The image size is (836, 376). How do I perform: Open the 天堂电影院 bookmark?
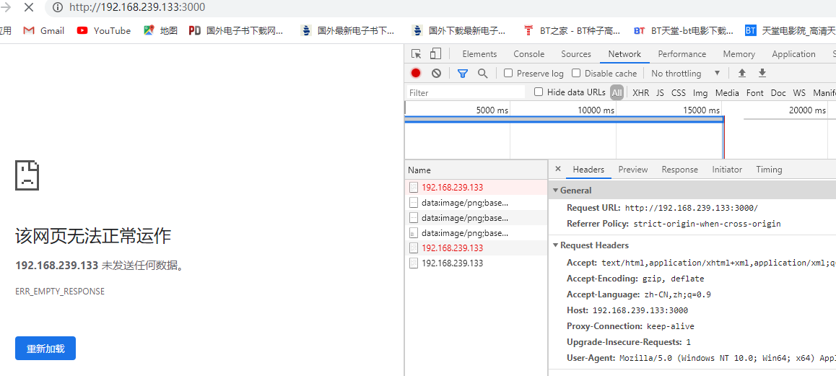click(x=790, y=30)
